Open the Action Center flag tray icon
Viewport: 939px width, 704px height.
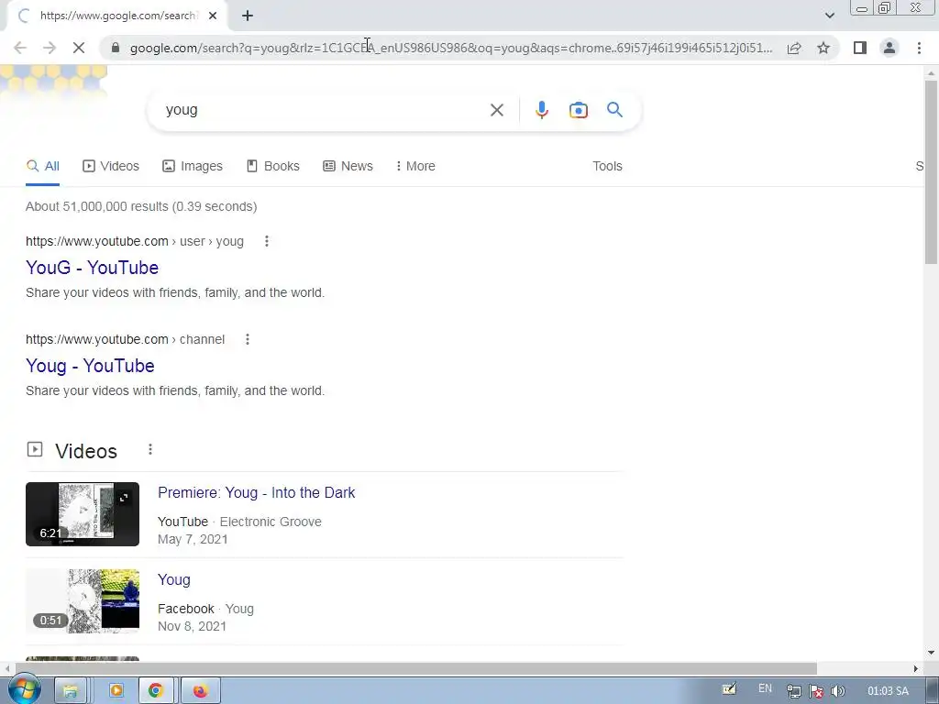[x=815, y=691]
